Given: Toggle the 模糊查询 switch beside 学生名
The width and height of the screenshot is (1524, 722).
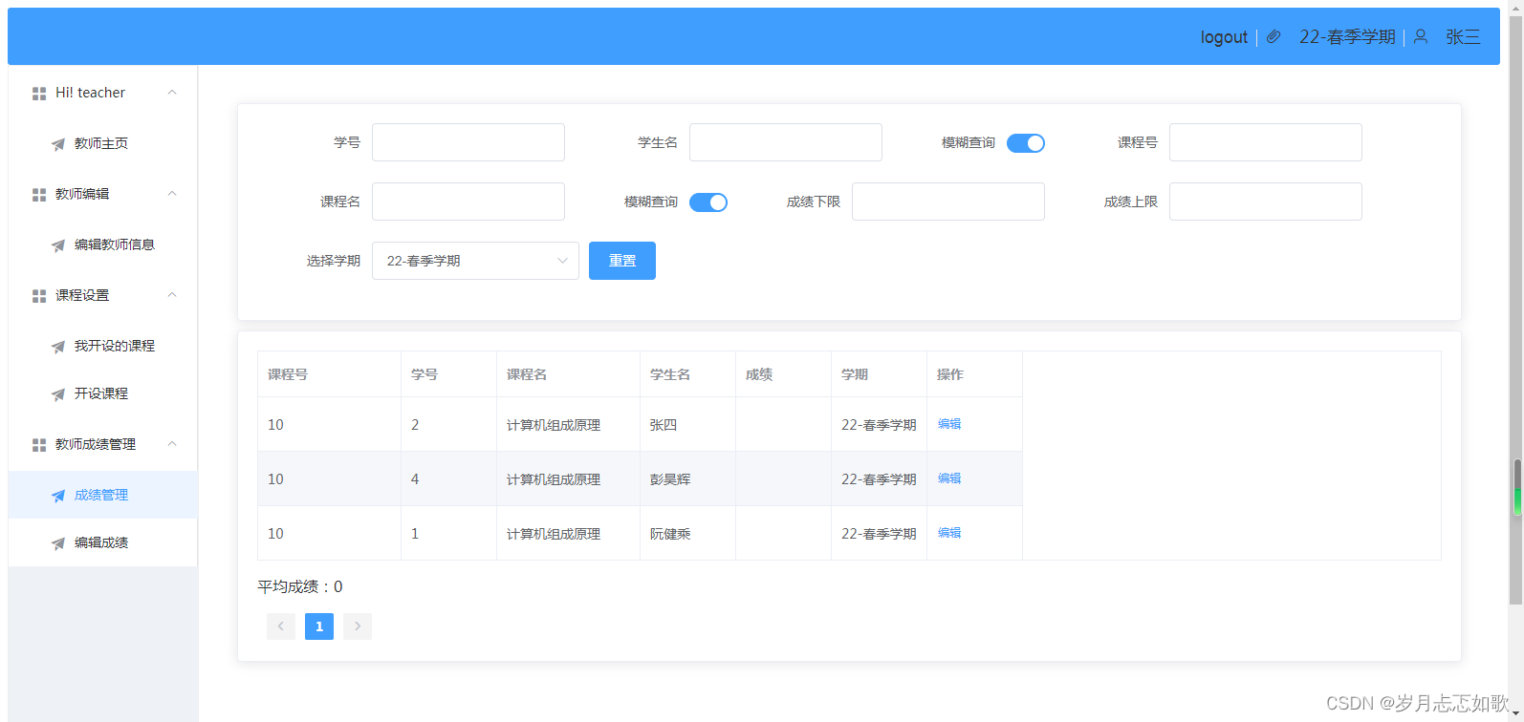Looking at the screenshot, I should pos(1026,143).
